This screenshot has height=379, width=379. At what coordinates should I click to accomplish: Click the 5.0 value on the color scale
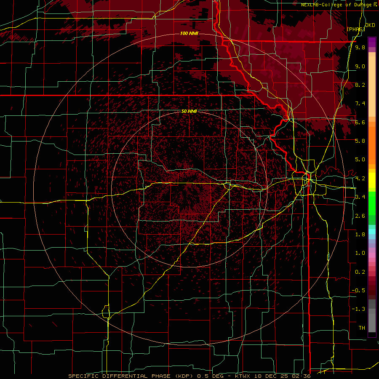360,160
